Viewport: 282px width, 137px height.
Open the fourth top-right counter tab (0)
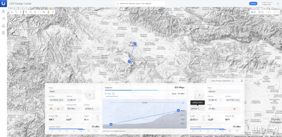coord(276,12)
